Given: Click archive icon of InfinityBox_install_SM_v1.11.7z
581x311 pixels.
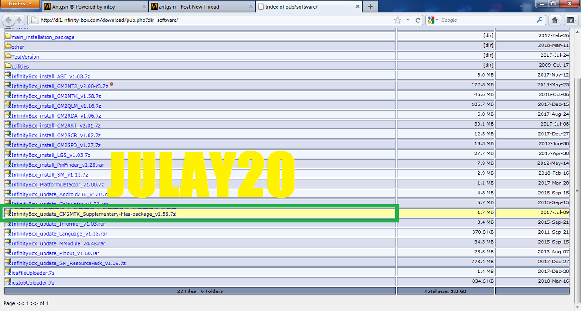Looking at the screenshot, I should click(x=8, y=173).
